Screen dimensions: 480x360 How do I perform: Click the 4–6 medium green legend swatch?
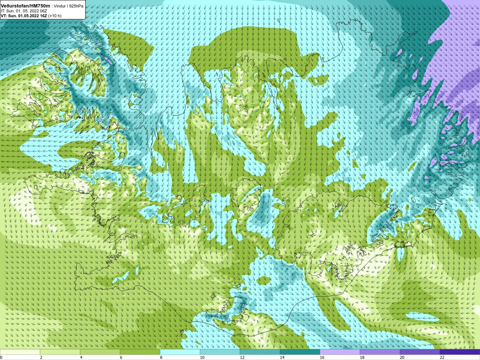[100, 352]
